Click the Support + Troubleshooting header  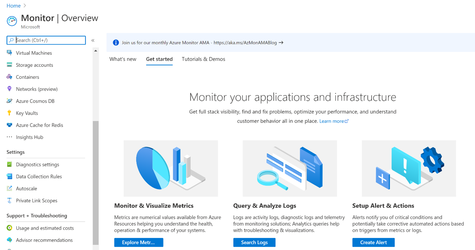[37, 216]
